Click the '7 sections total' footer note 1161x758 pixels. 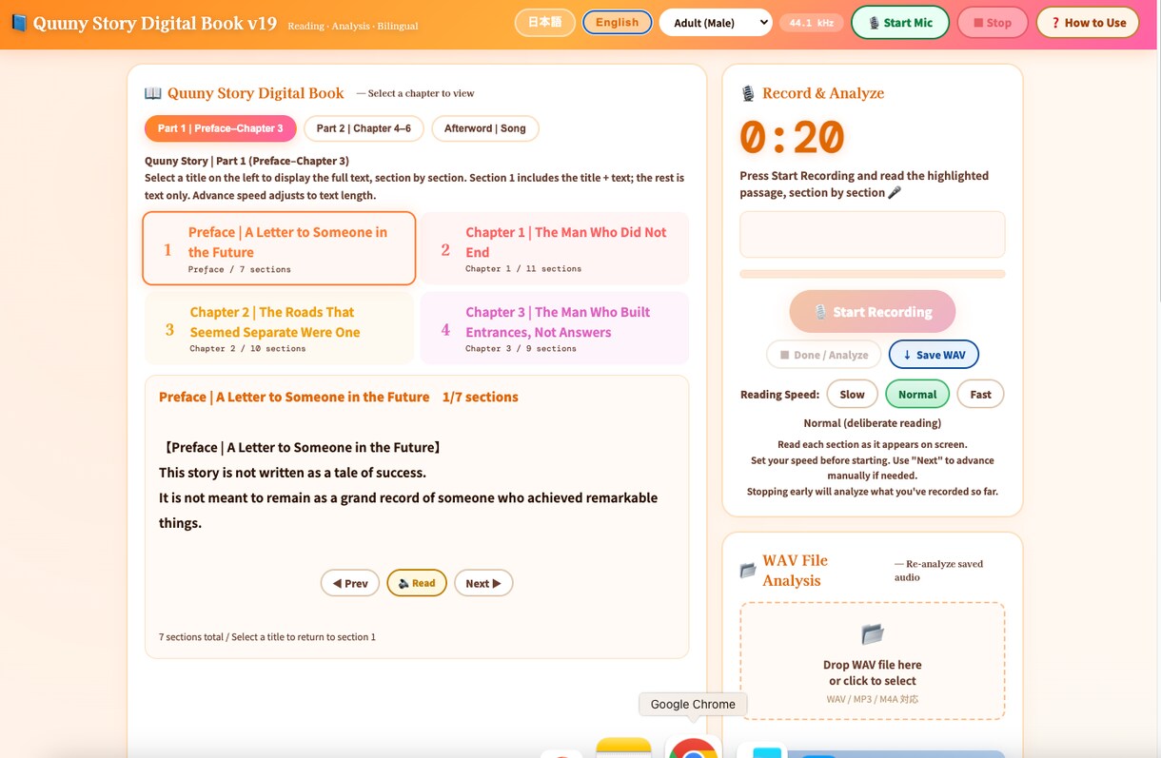(267, 637)
